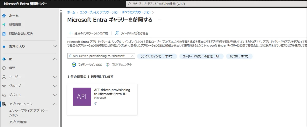This screenshot has width=307, height=127.
Task: Click the ホーム breadcrumb link
Action: pos(71,12)
